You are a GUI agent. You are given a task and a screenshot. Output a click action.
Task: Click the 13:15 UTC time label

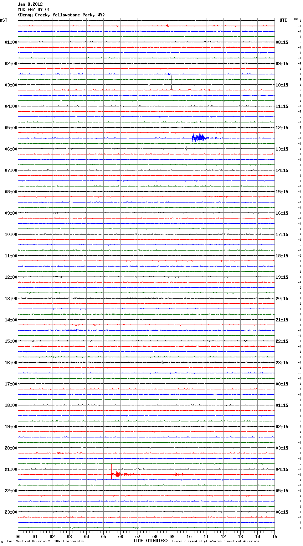tap(282, 149)
